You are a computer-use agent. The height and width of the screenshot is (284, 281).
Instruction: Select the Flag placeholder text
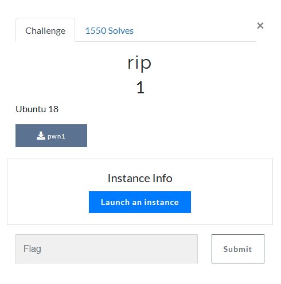[x=32, y=249]
